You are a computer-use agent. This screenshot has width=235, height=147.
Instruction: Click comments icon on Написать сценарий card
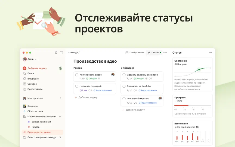[89, 90]
